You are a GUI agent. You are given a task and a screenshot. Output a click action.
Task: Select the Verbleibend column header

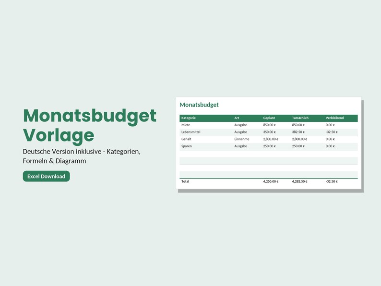pyautogui.click(x=334, y=118)
